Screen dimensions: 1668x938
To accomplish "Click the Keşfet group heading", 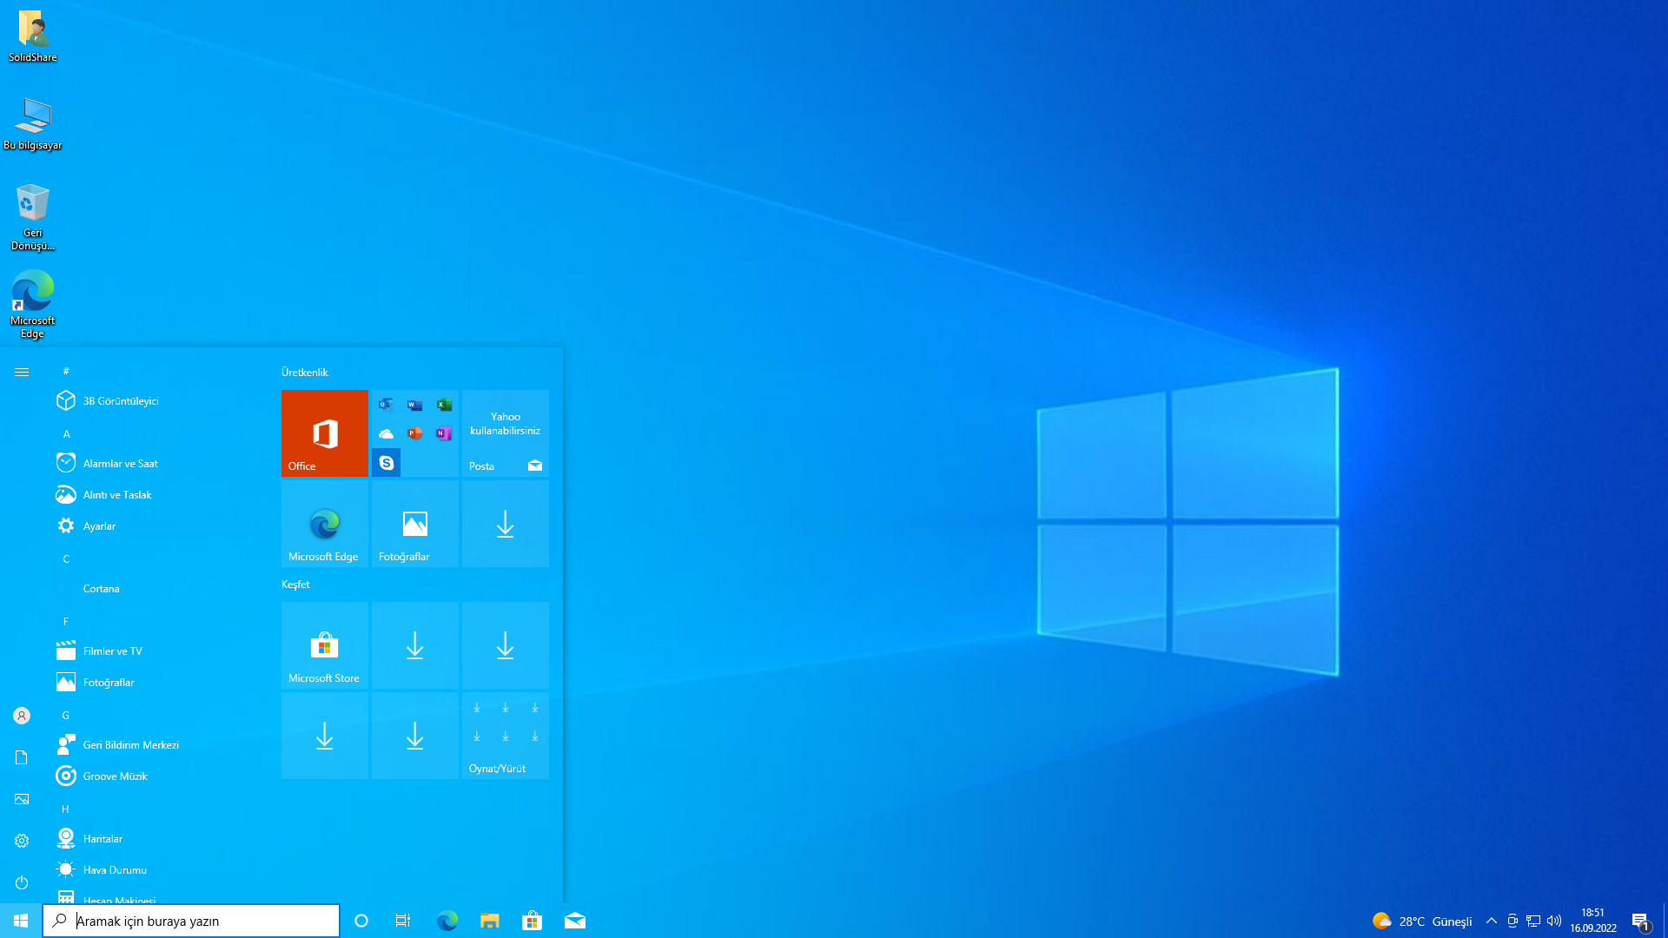I will pos(295,584).
